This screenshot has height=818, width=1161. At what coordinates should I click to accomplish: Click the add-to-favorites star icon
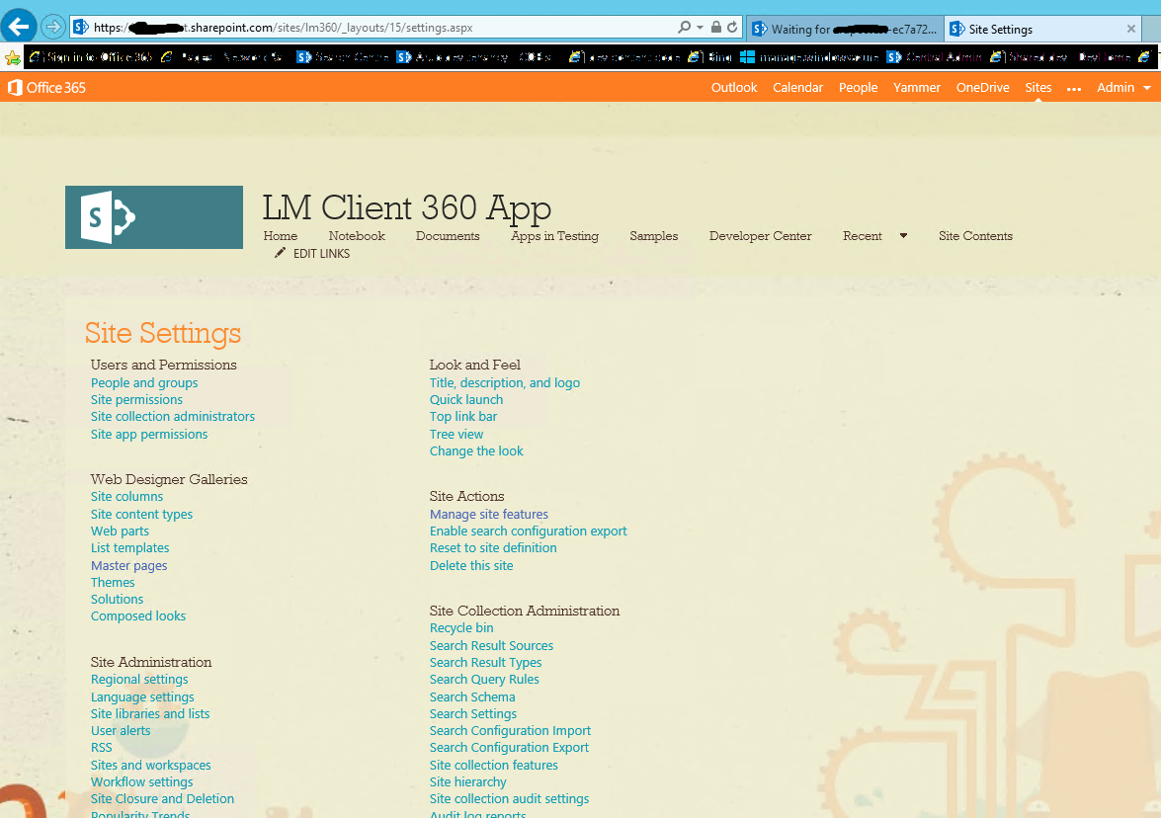click(x=13, y=56)
